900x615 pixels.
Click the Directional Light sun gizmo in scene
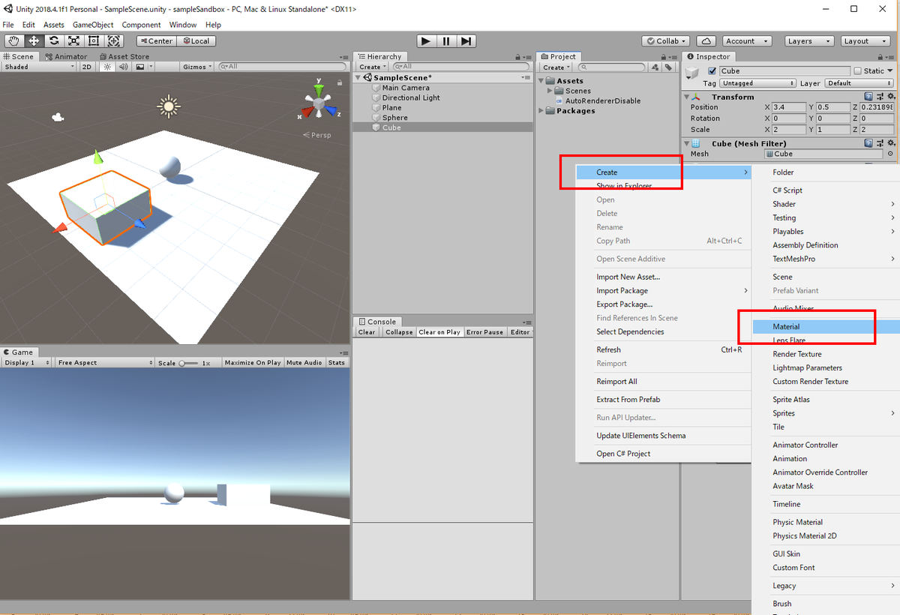[x=168, y=106]
